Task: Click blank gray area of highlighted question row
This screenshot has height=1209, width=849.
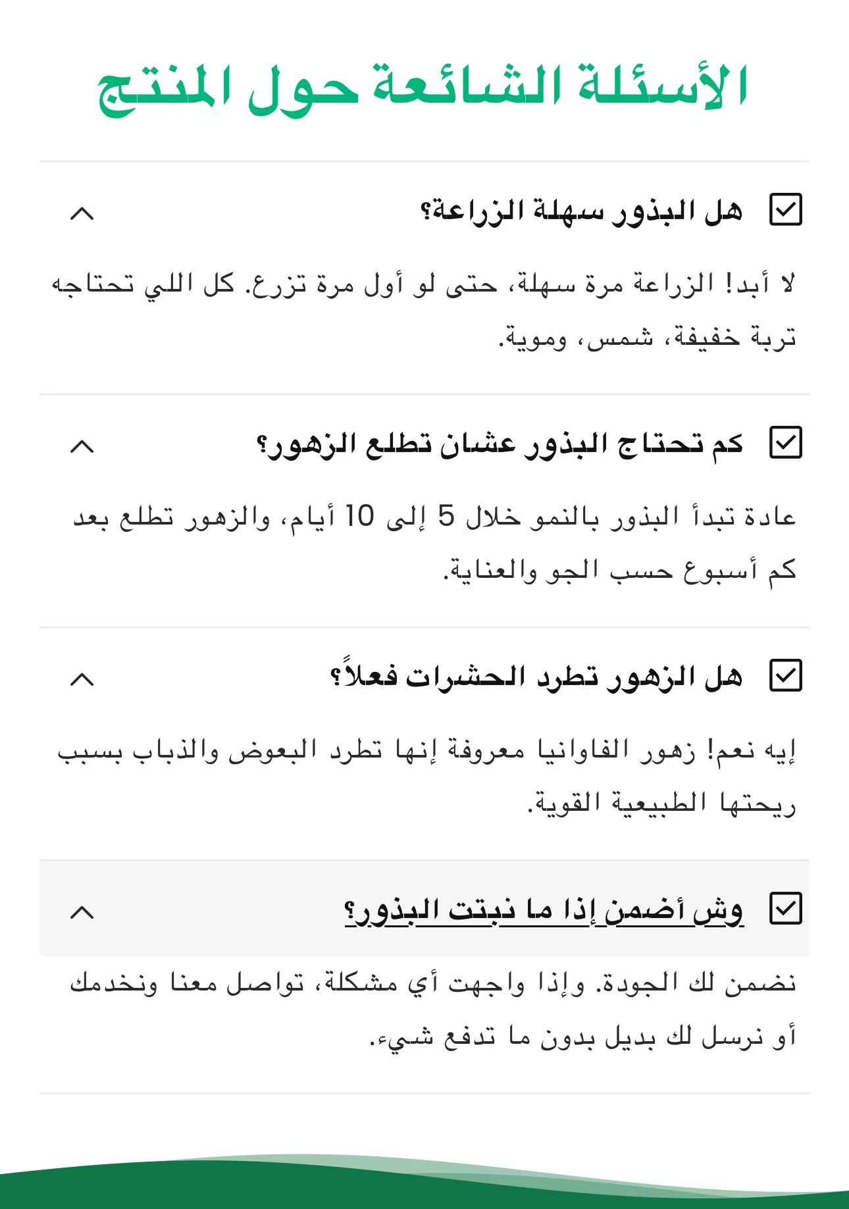Action: click(x=217, y=909)
